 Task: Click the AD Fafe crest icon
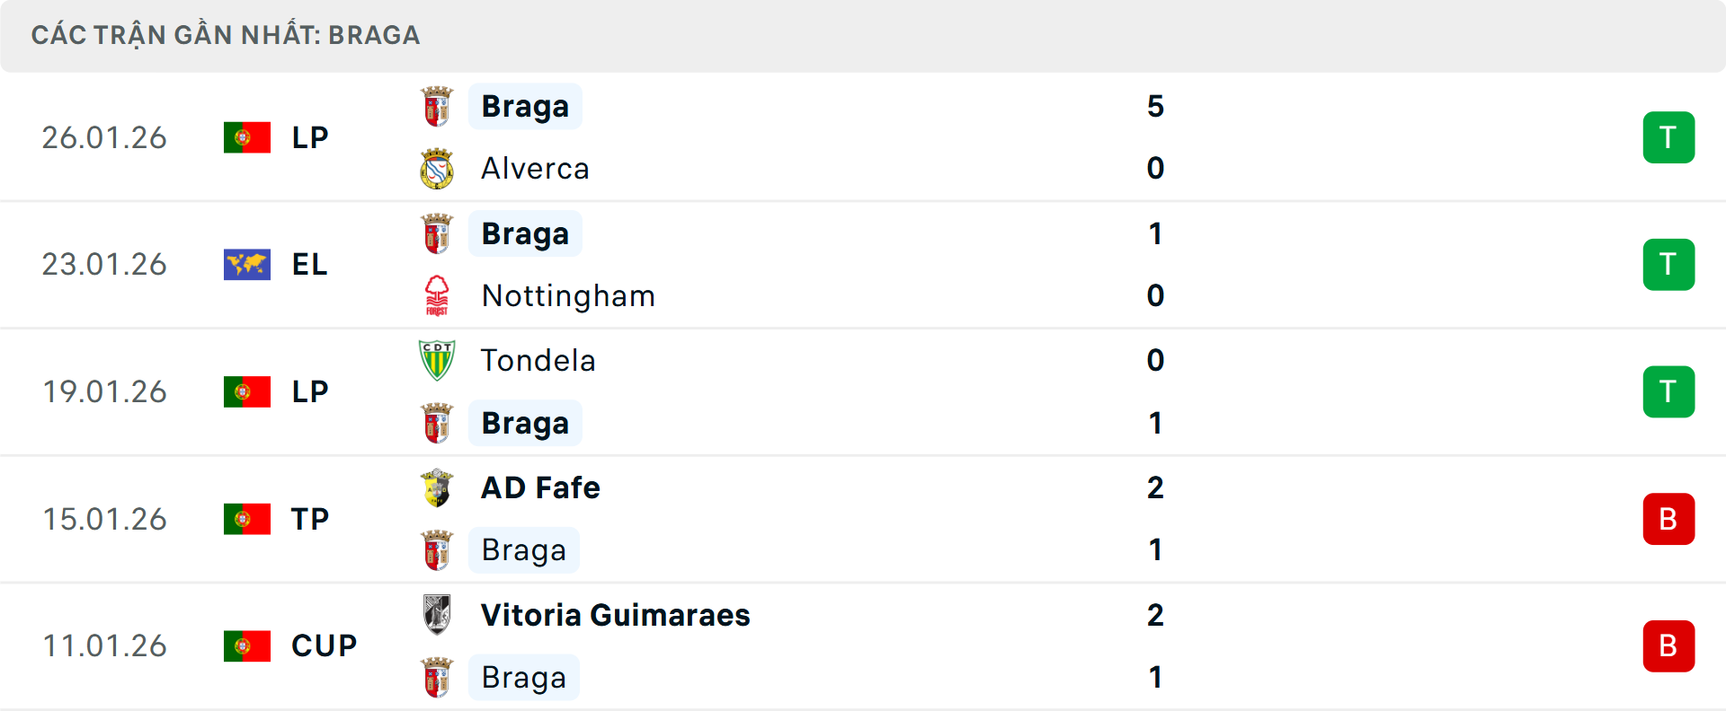[x=437, y=487]
